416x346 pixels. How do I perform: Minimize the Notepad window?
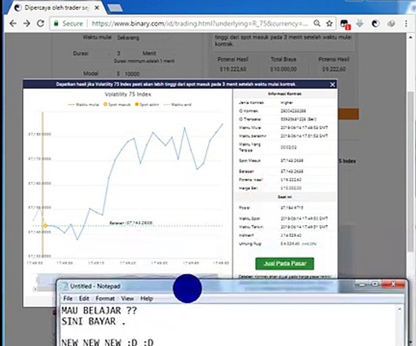pyautogui.click(x=362, y=284)
